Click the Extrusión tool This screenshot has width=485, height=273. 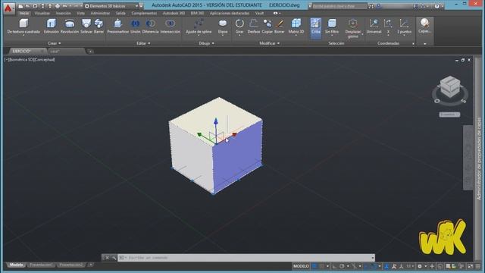(51, 27)
